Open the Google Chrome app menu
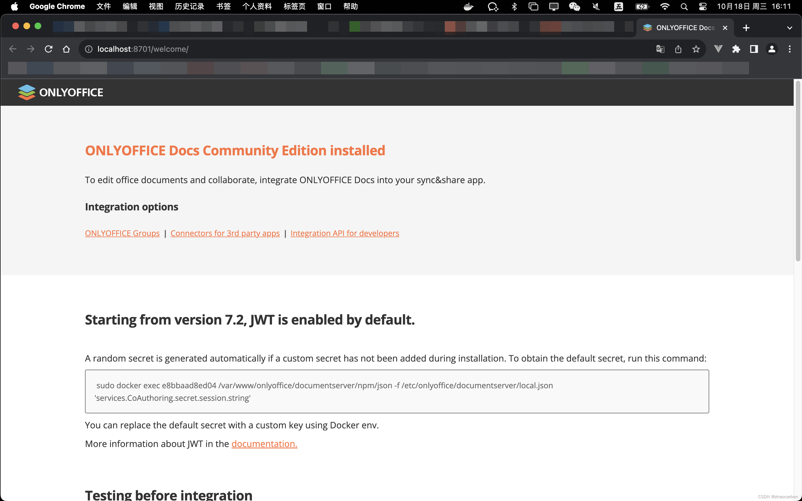The width and height of the screenshot is (802, 501). pos(57,7)
